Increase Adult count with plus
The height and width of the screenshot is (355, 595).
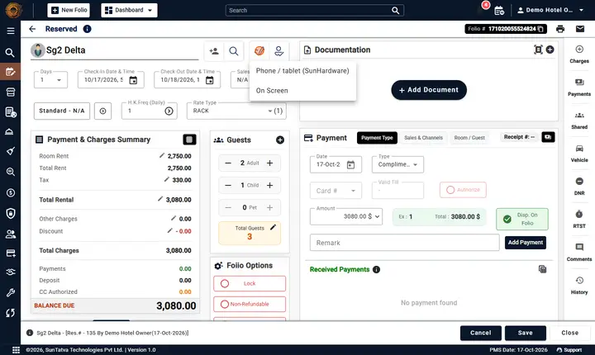pyautogui.click(x=269, y=163)
